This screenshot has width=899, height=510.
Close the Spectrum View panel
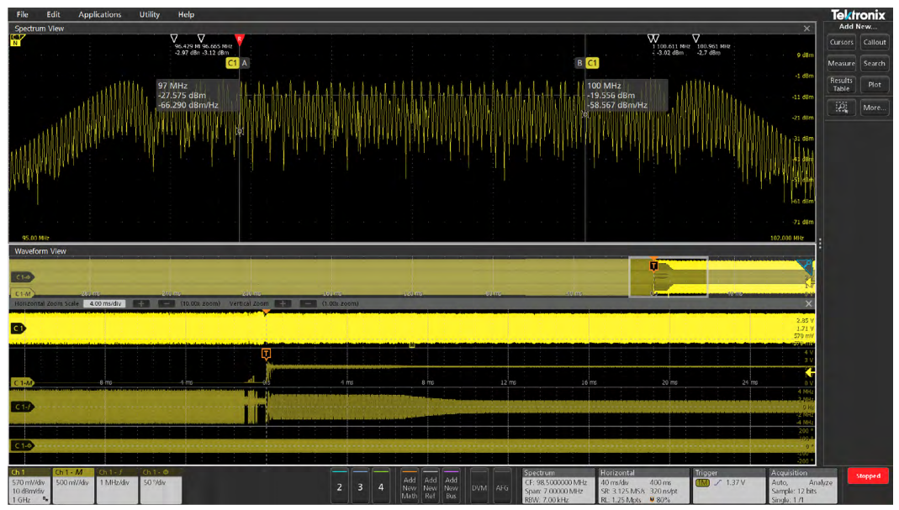click(x=807, y=29)
